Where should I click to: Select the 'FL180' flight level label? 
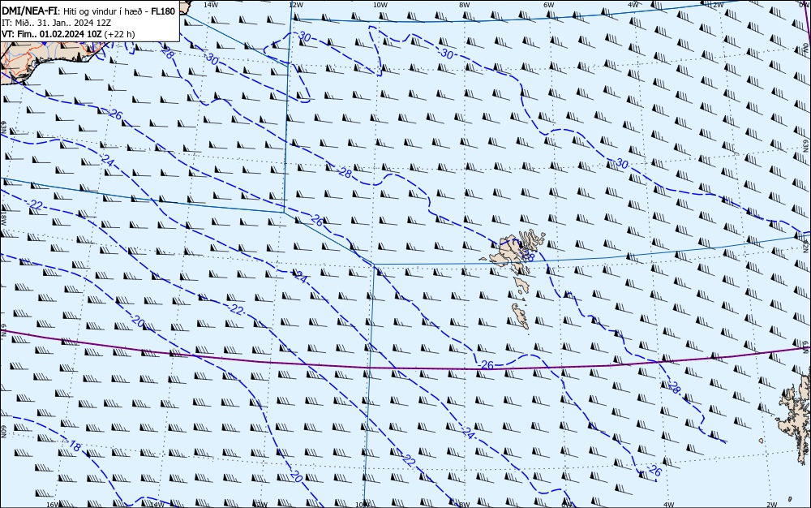click(163, 11)
